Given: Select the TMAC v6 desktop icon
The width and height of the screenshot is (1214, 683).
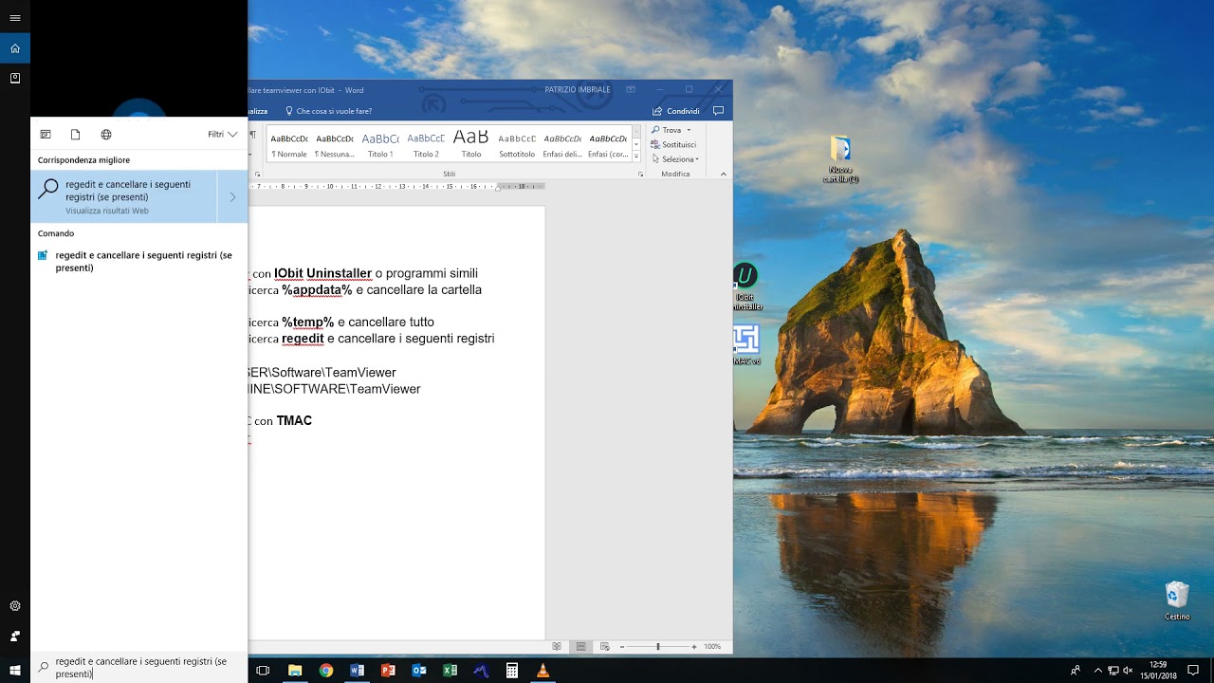Looking at the screenshot, I should click(x=746, y=345).
